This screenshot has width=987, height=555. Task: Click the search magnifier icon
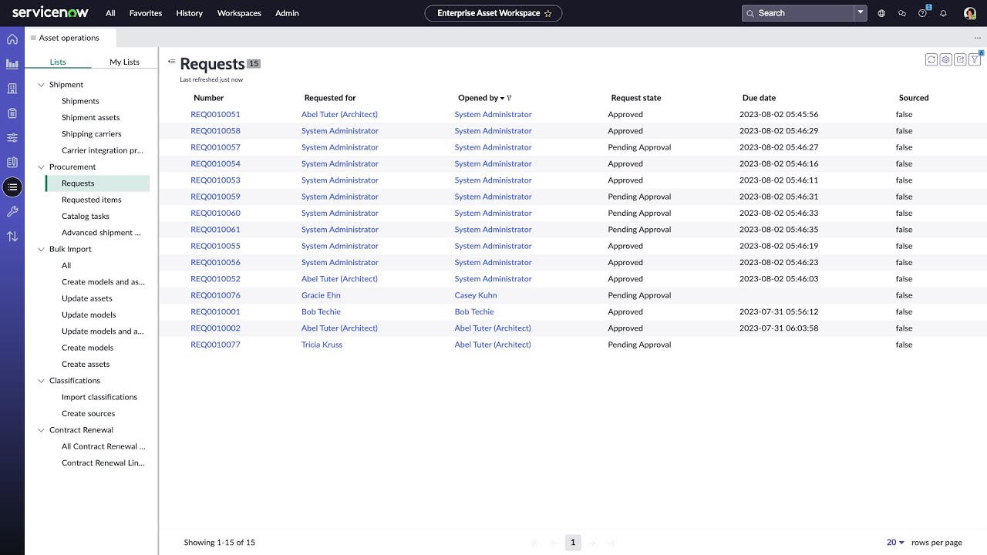(750, 13)
